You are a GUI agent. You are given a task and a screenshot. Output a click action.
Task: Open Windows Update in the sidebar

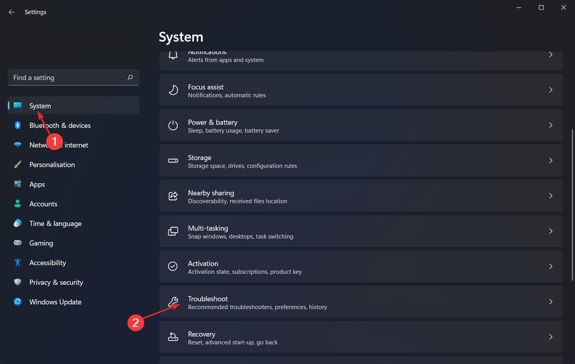[73, 302]
